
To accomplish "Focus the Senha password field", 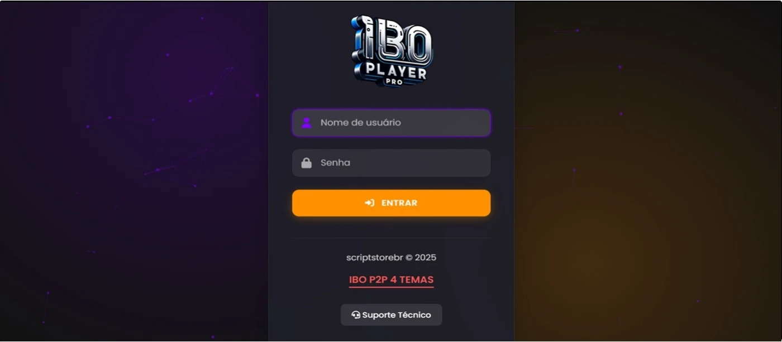I will (391, 163).
